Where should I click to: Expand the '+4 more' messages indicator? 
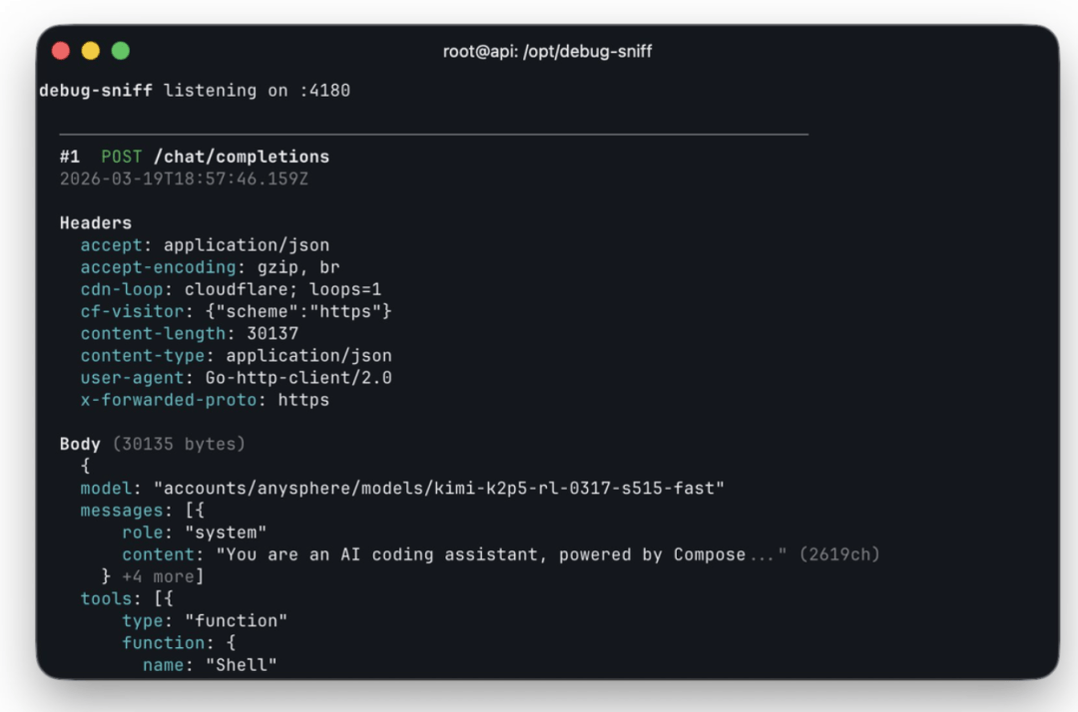[158, 576]
